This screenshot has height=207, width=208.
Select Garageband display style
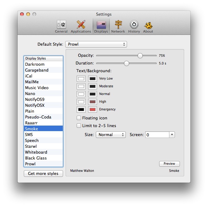pyautogui.click(x=43, y=70)
